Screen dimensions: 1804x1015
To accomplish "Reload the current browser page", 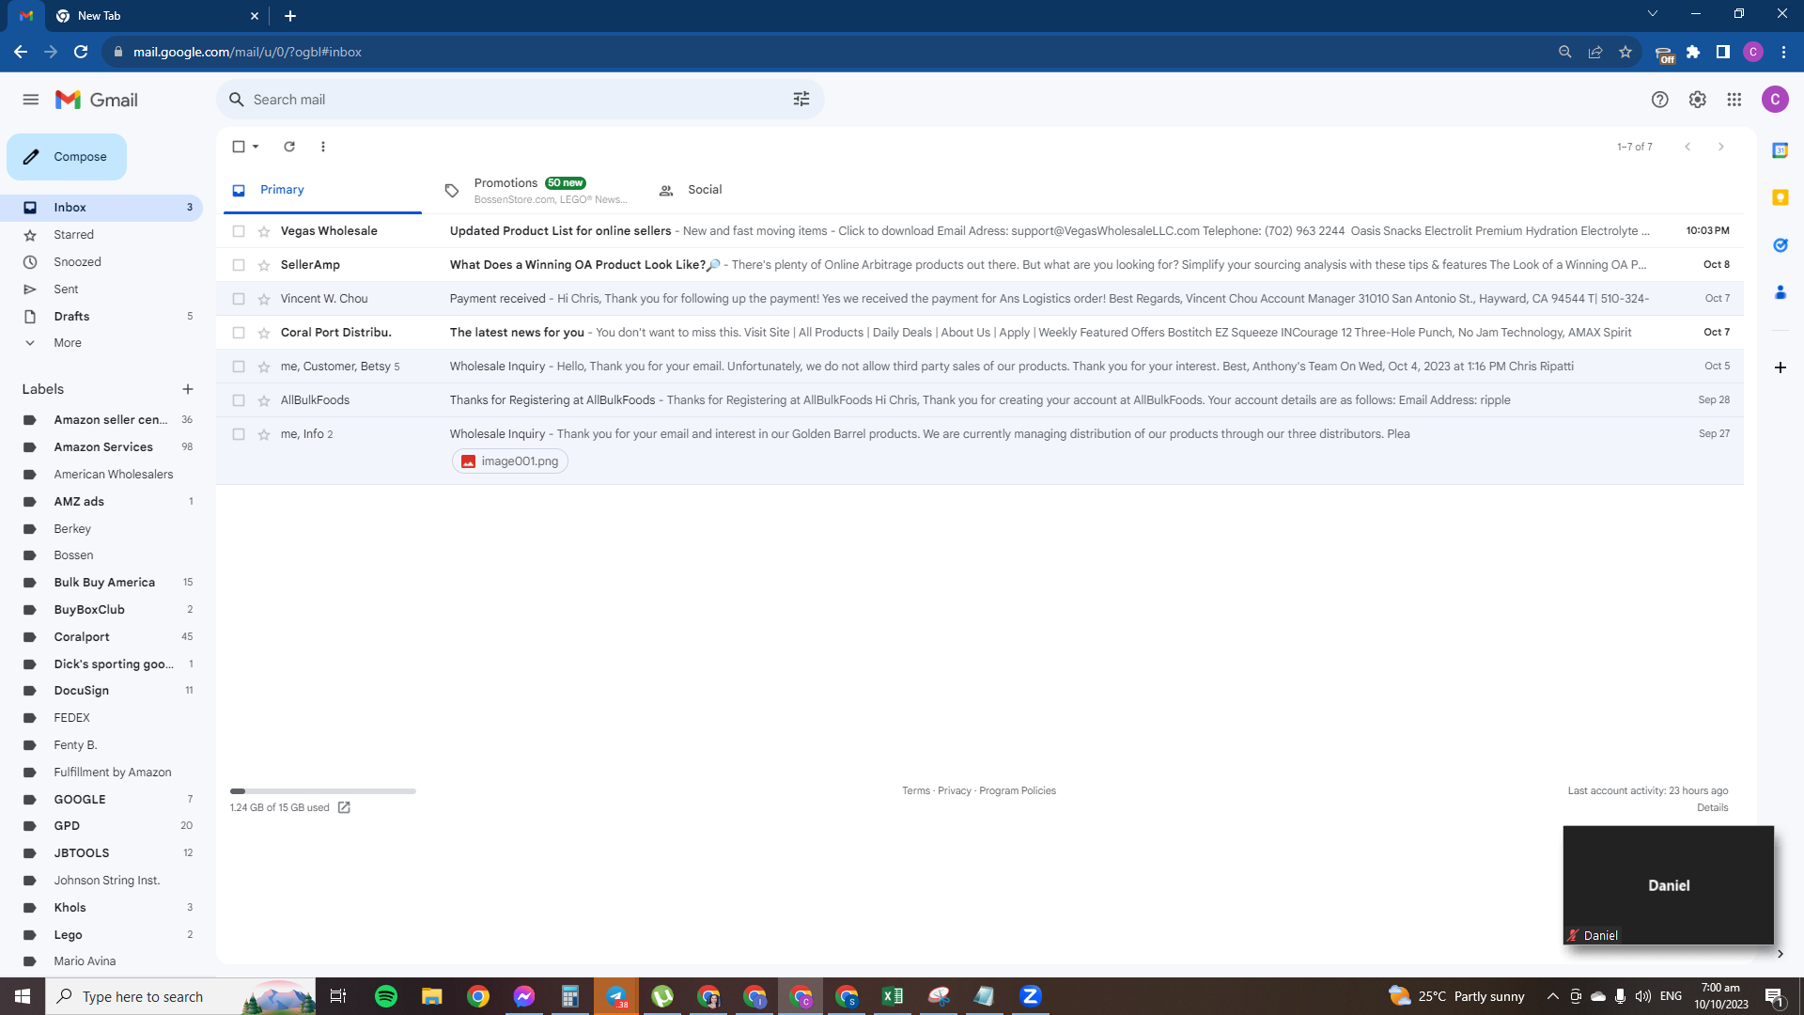I will [x=81, y=52].
